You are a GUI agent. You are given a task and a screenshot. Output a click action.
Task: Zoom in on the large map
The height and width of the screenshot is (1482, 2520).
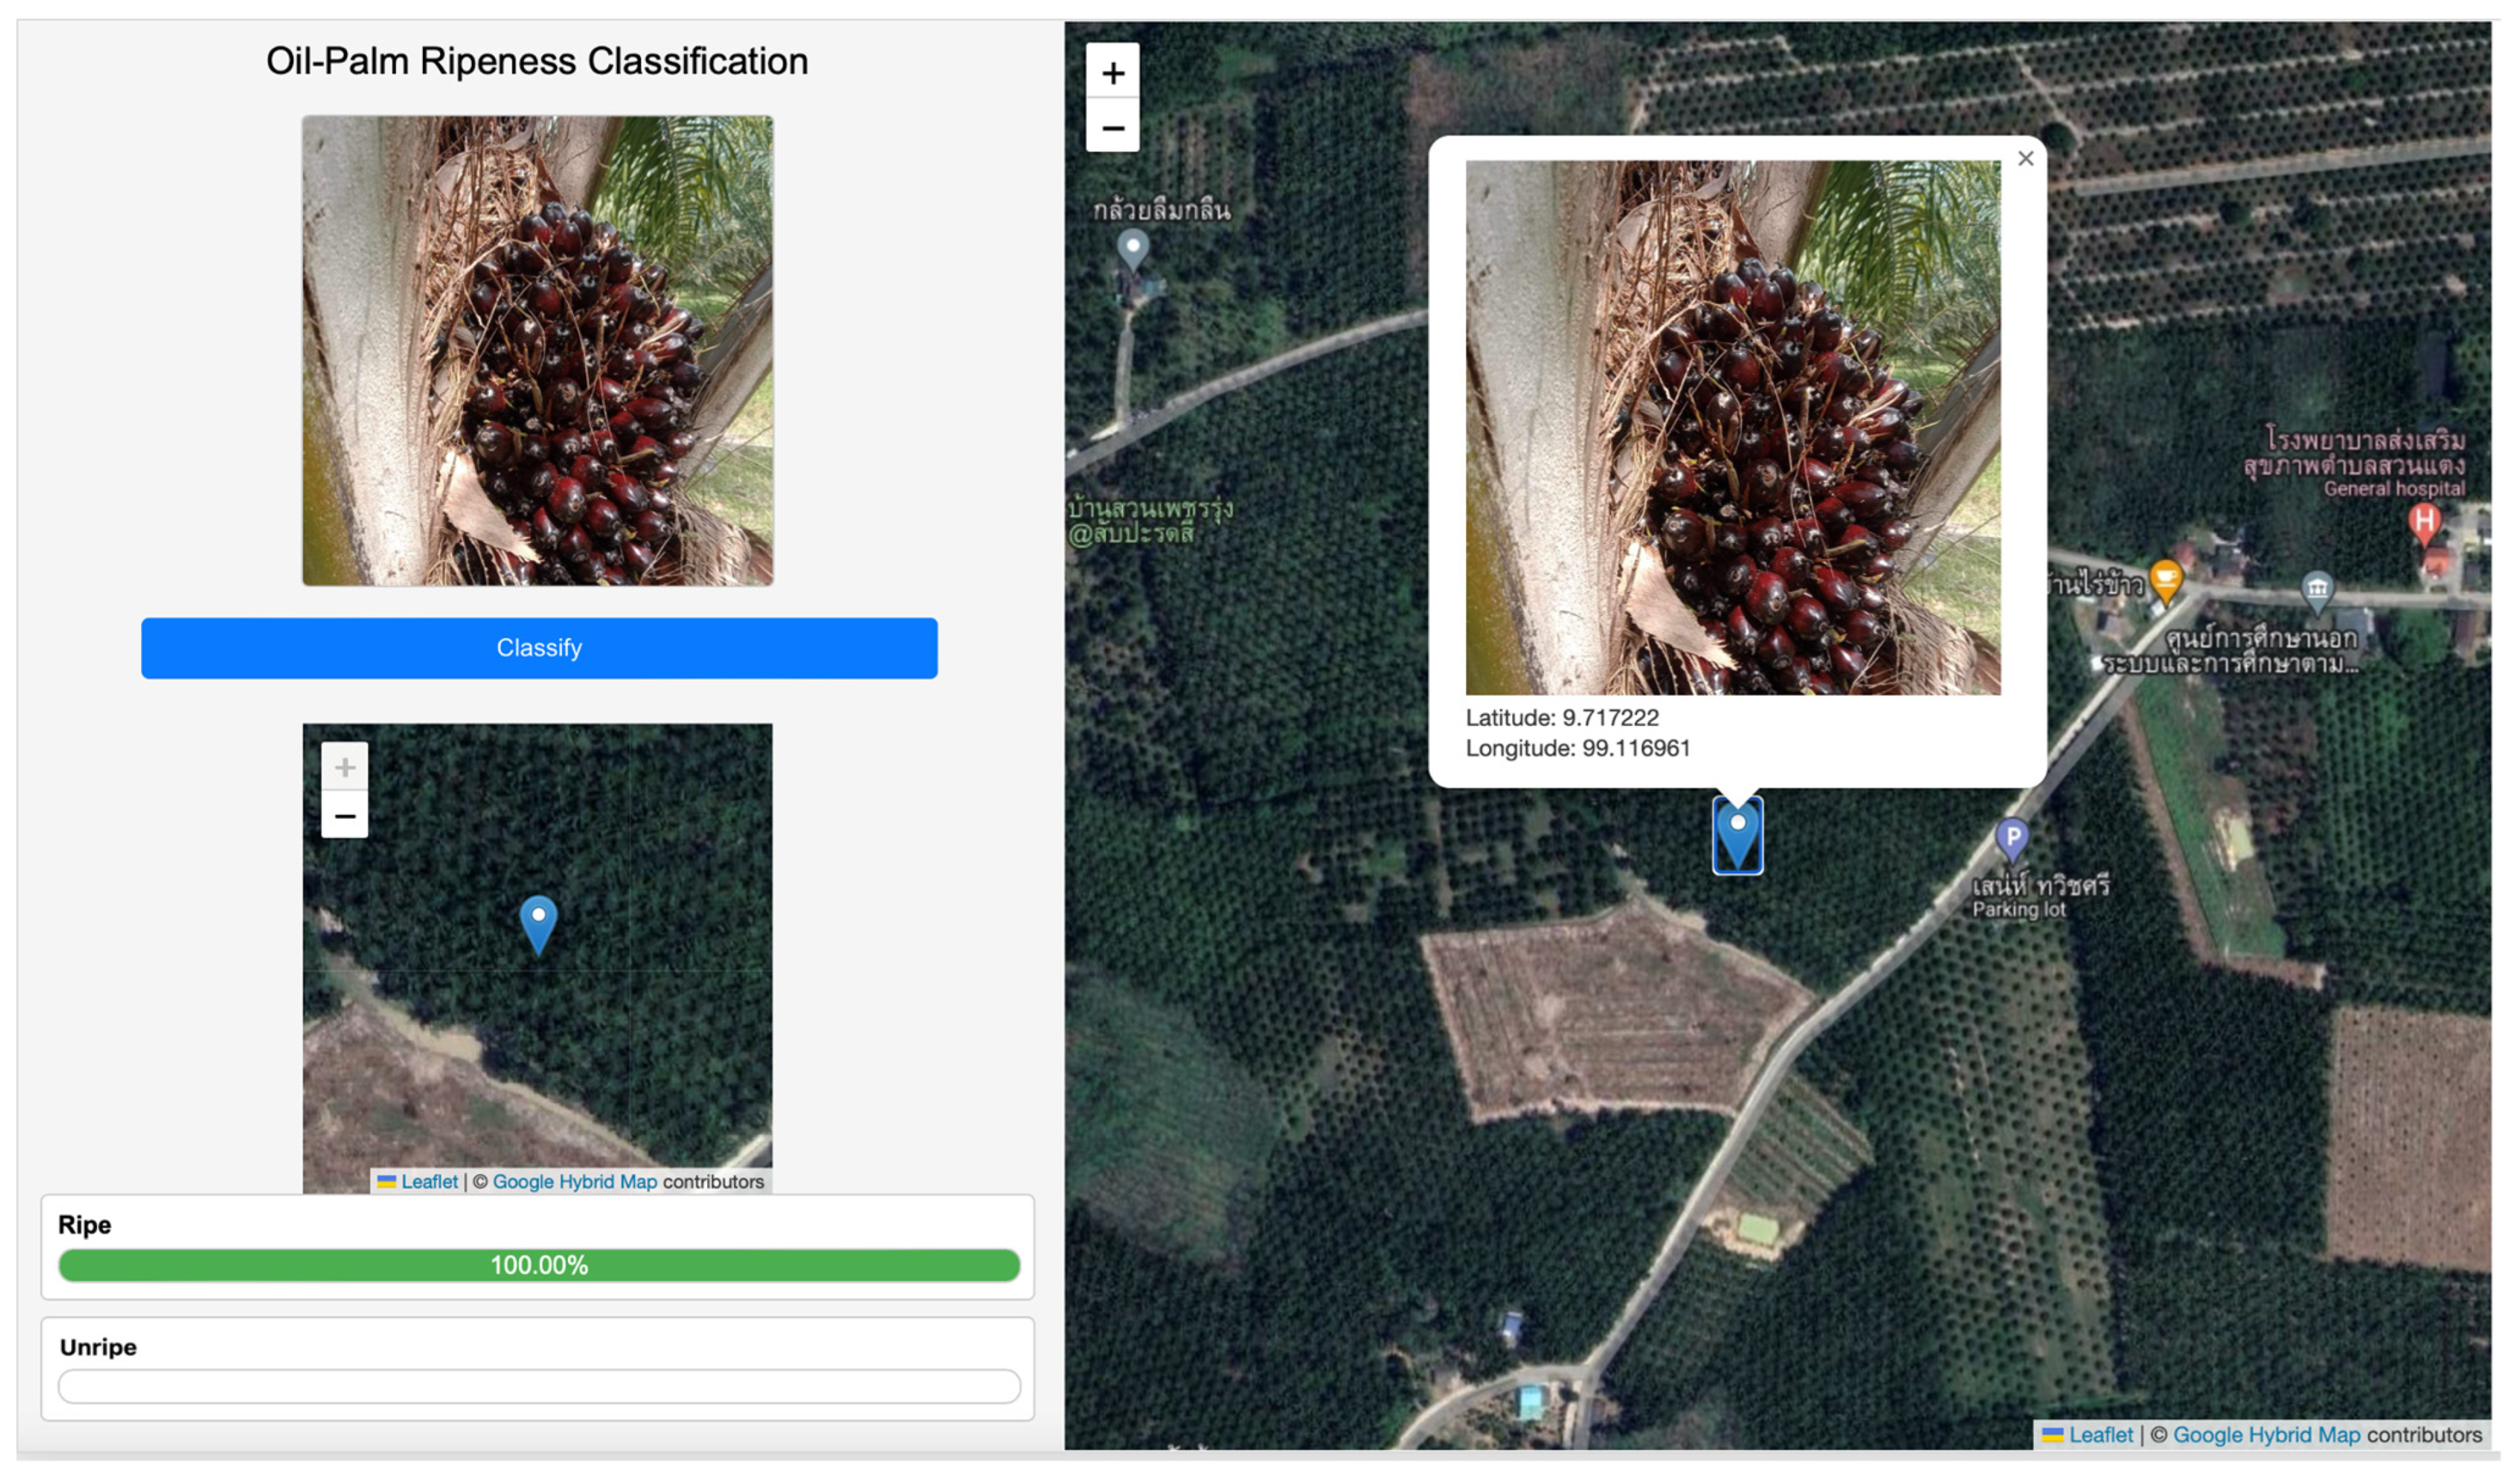pyautogui.click(x=1112, y=72)
